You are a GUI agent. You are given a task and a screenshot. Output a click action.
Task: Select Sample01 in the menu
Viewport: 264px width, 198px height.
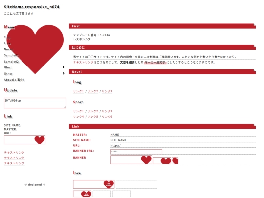[11, 55]
